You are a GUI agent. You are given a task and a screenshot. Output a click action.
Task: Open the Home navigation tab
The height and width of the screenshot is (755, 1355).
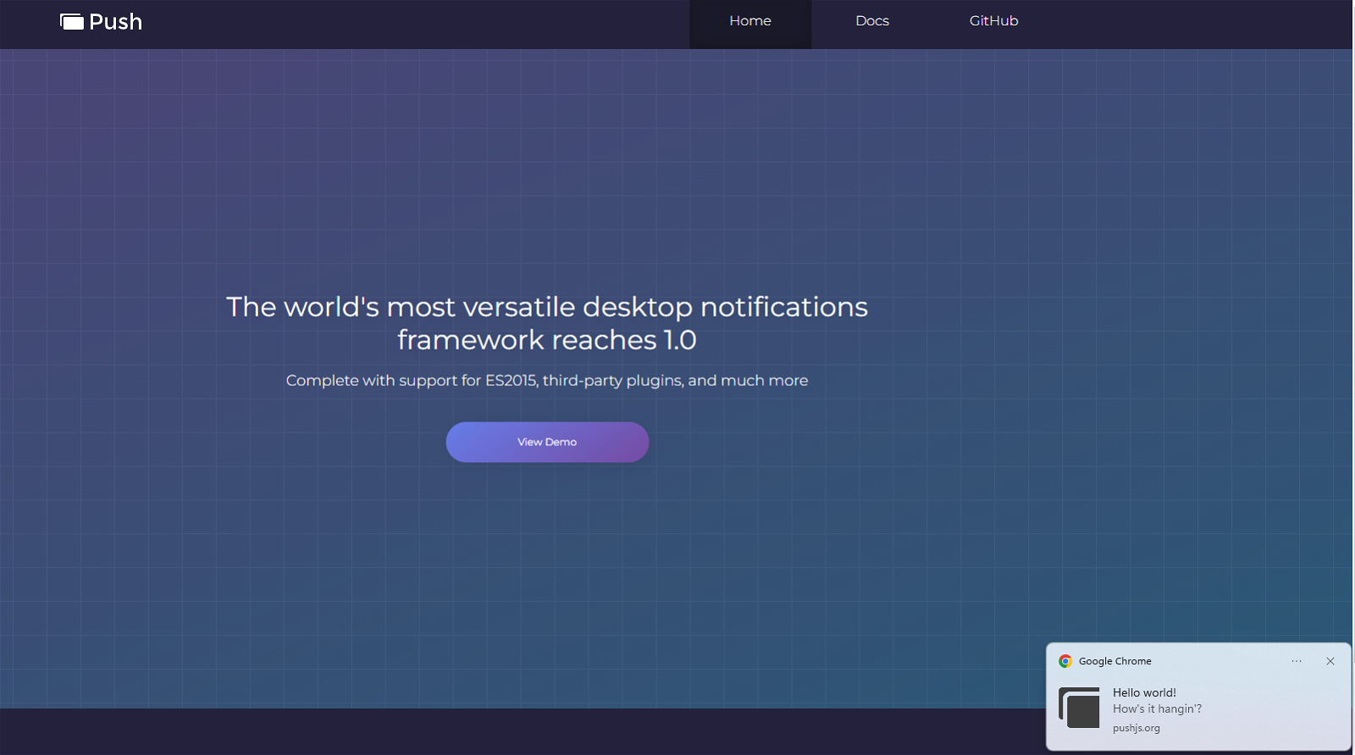coord(750,24)
